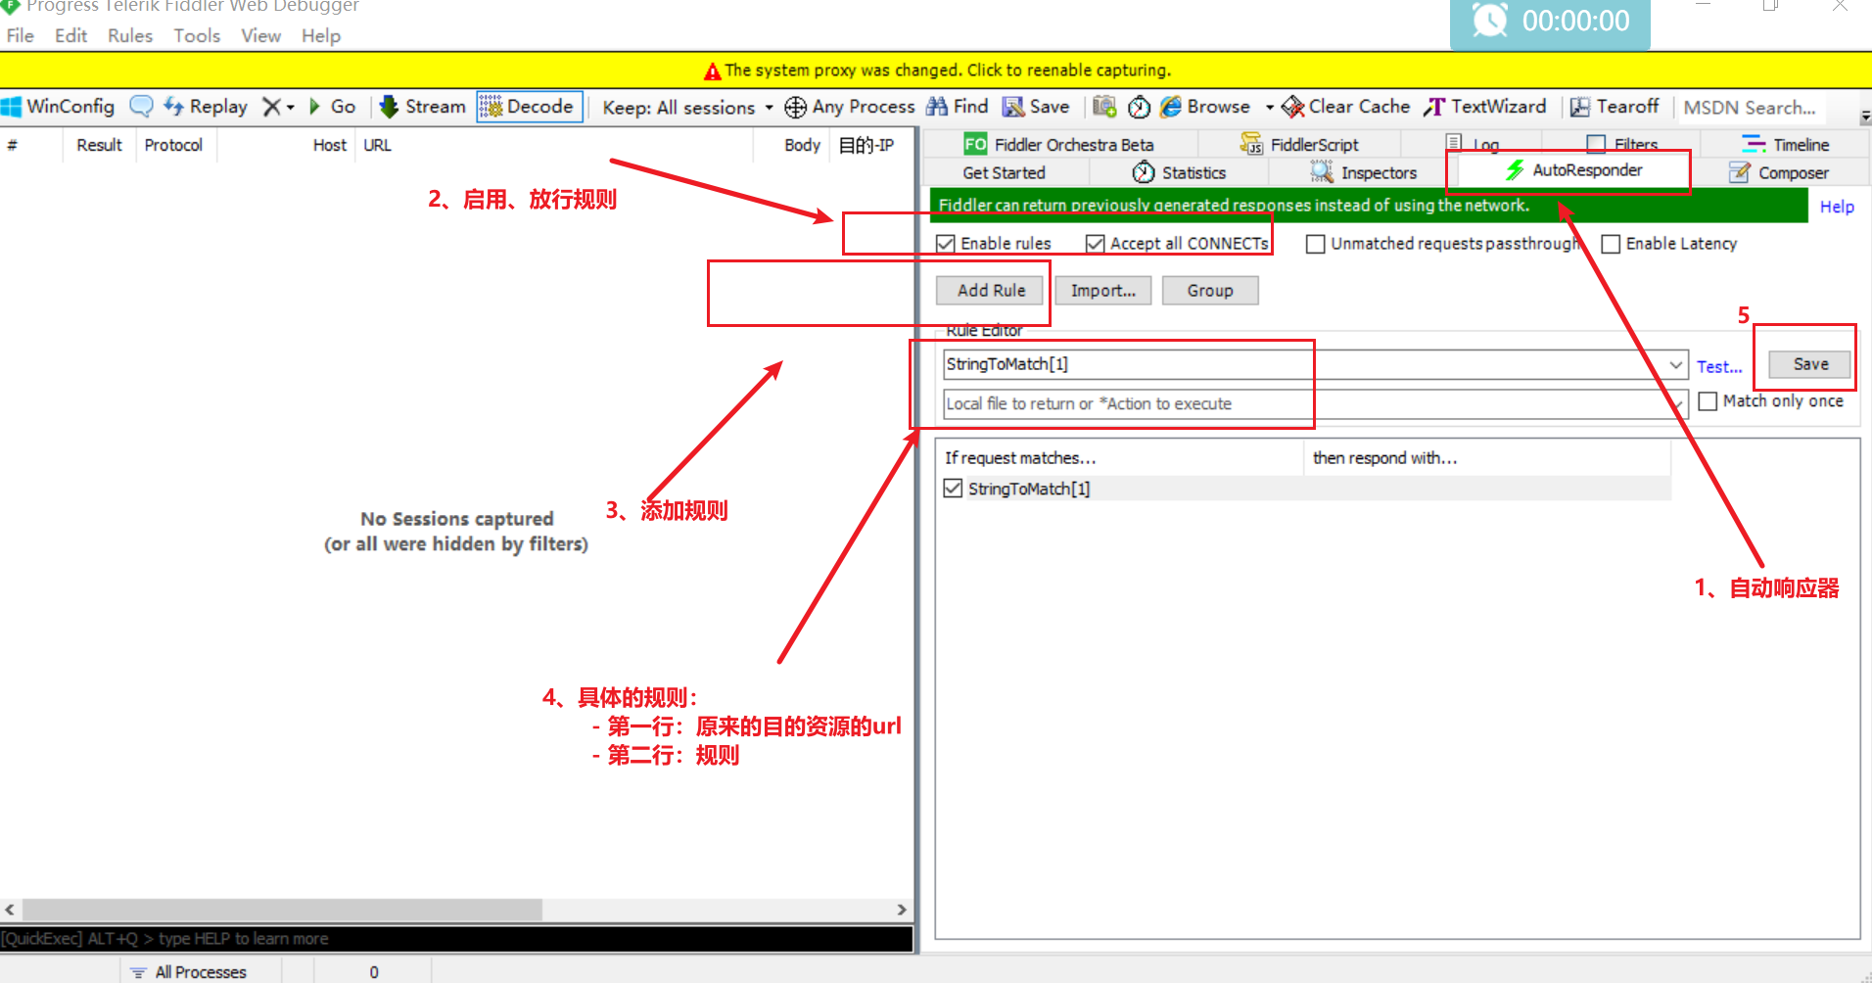Click the camera screenshot toolbar icon

pos(1104,107)
